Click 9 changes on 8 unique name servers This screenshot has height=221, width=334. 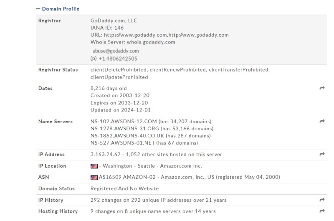point(153,211)
